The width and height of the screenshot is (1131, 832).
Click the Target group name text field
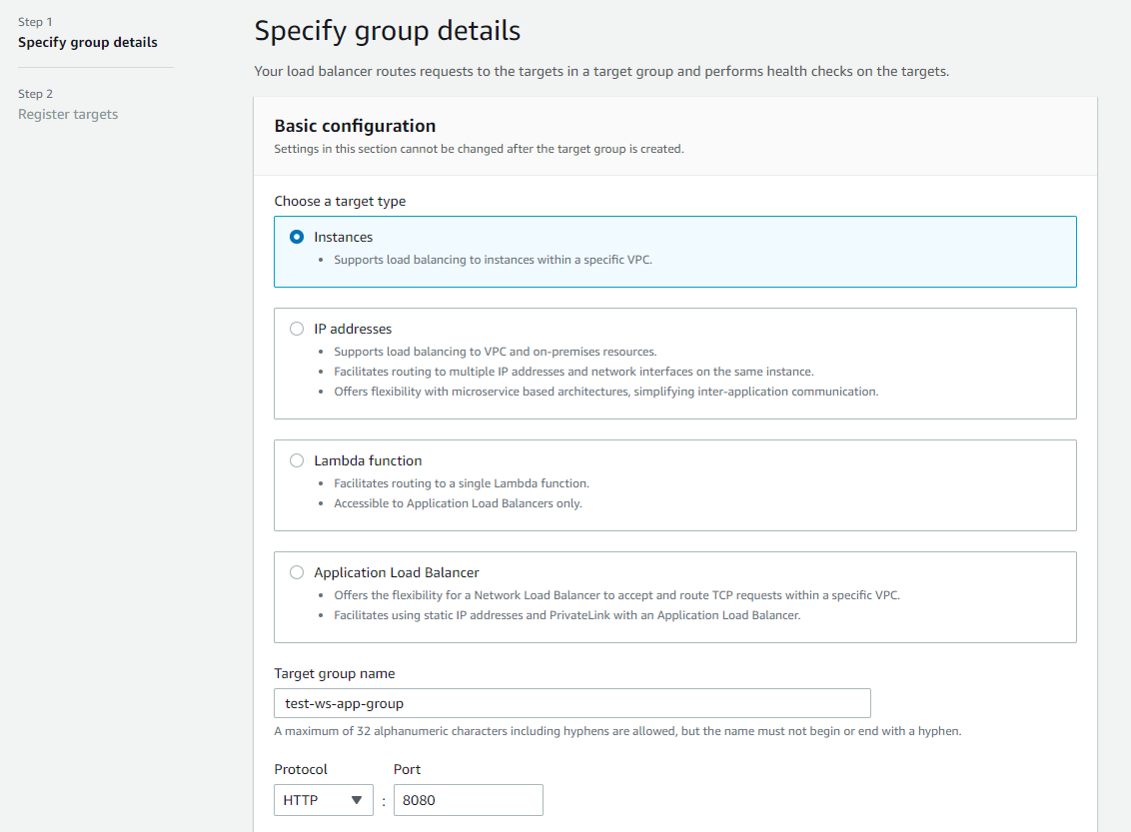571,703
